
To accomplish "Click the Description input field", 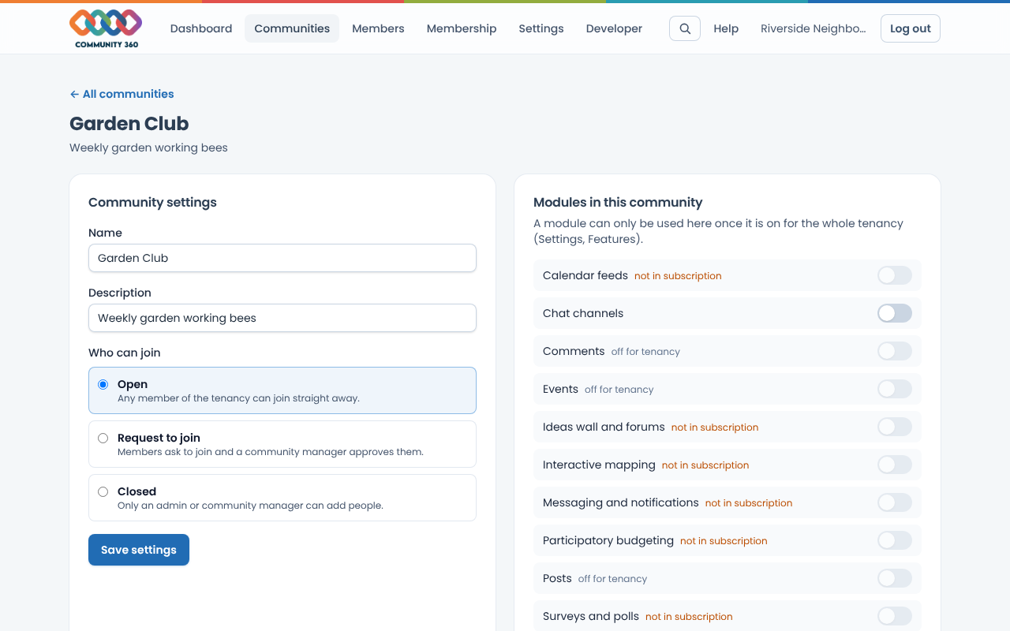I will pos(282,318).
